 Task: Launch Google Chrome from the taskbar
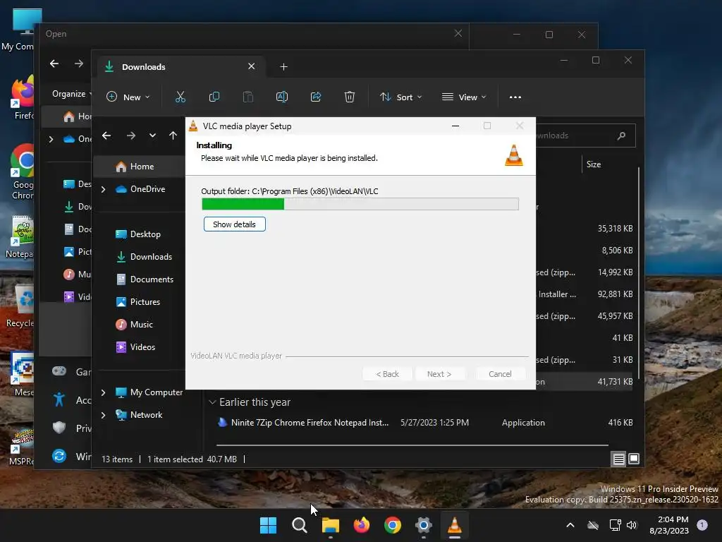pyautogui.click(x=392, y=525)
